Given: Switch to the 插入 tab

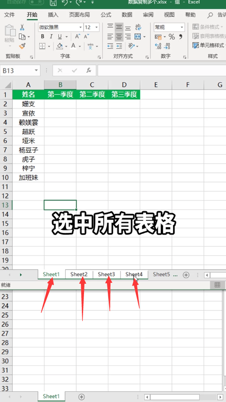Looking at the screenshot, I should click(53, 15).
